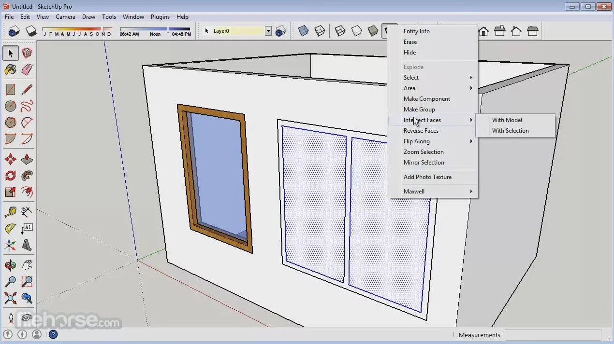Pick the Offset tool
614x344 pixels.
pos(27,192)
